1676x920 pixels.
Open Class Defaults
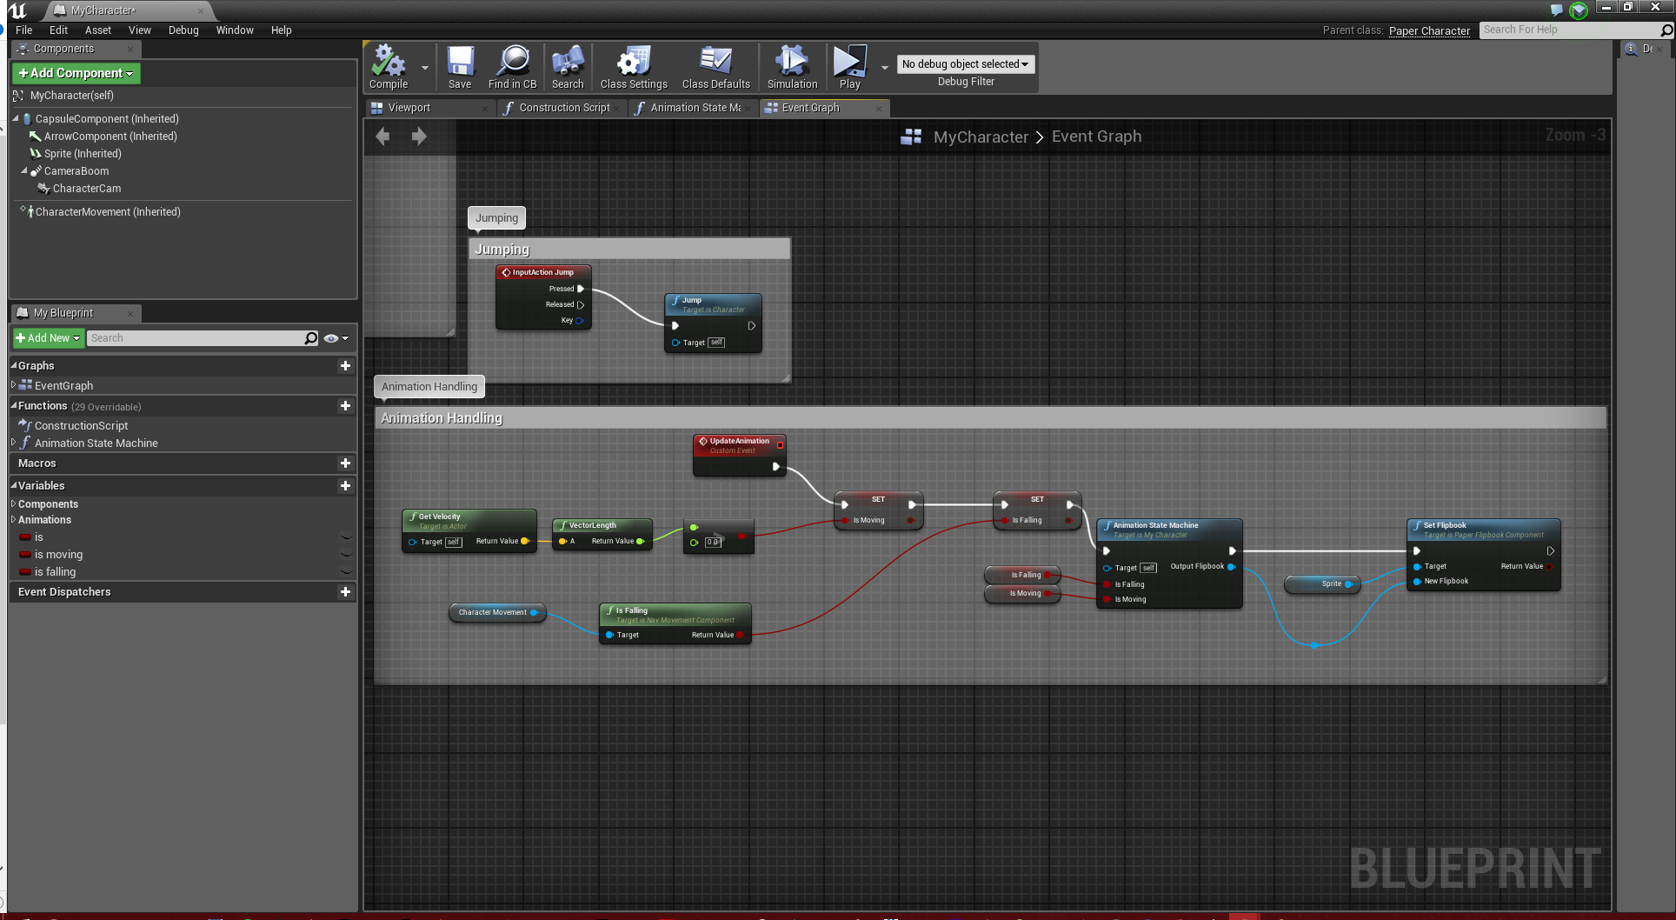click(x=715, y=67)
